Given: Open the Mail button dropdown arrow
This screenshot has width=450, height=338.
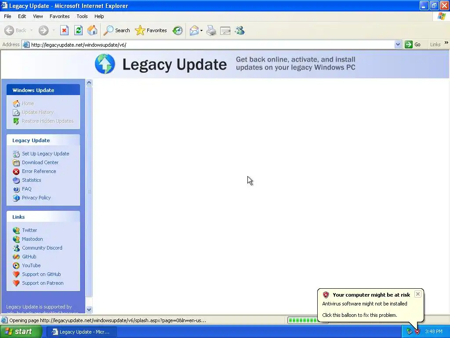Looking at the screenshot, I should coord(201,30).
